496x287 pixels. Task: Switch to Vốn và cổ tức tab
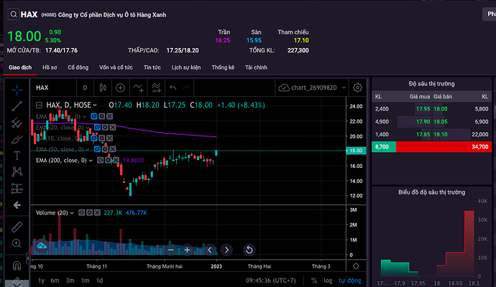116,67
